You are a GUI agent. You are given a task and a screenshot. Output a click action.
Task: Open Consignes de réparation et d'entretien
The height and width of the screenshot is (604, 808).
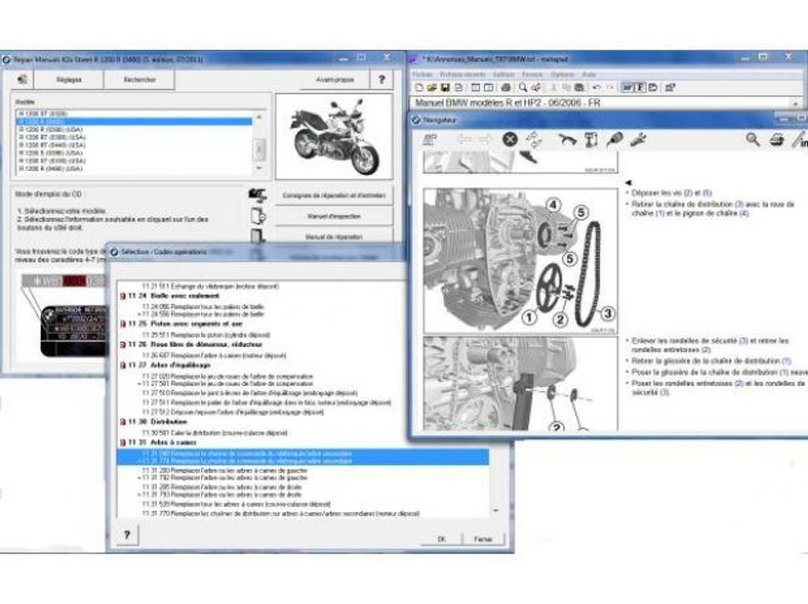tap(334, 195)
